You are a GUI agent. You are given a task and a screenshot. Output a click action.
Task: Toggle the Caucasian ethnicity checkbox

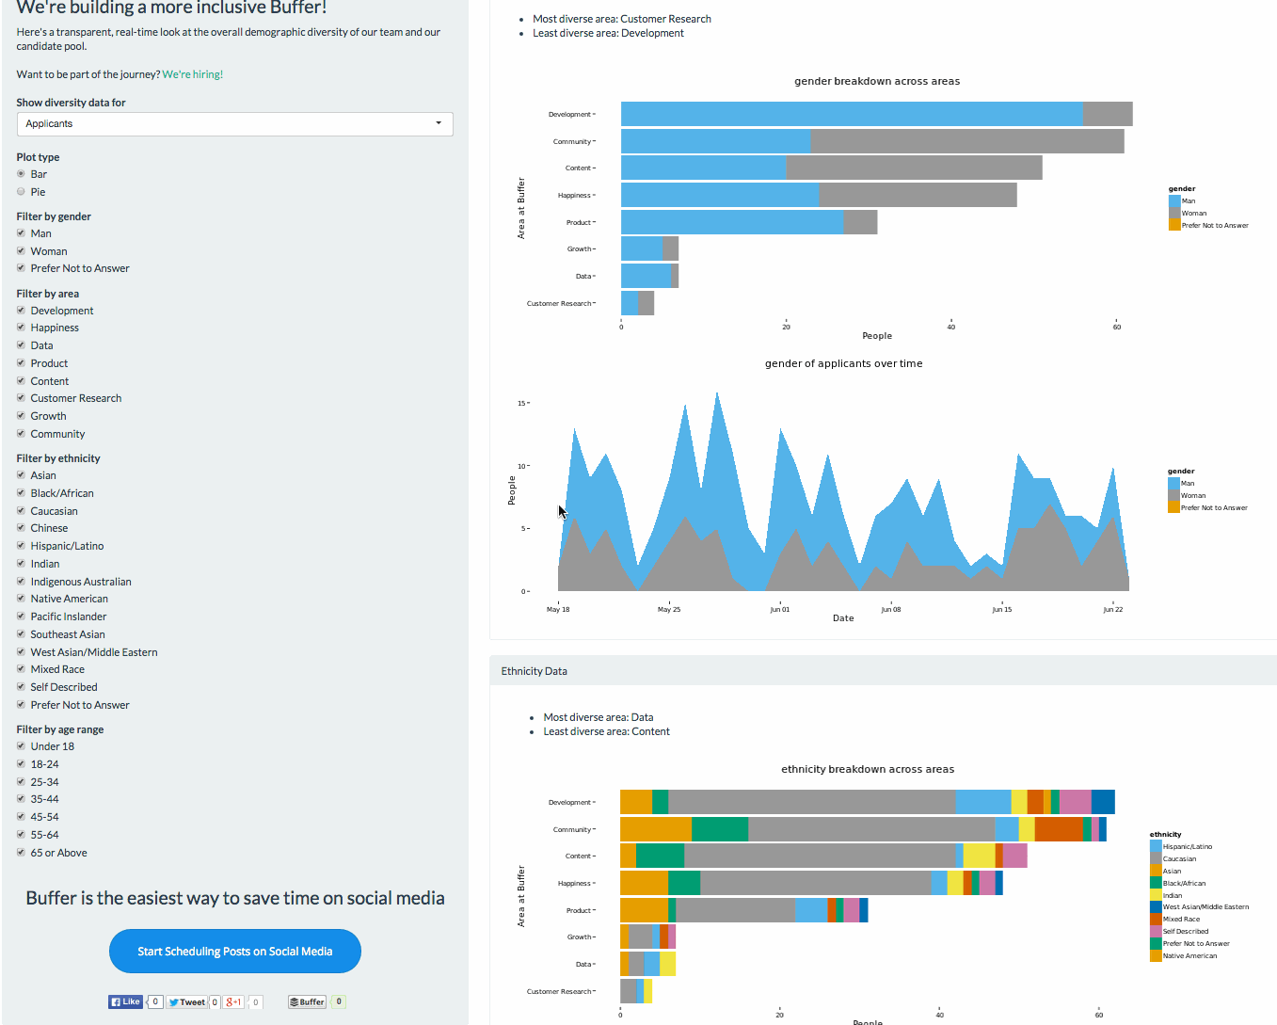pyautogui.click(x=21, y=511)
